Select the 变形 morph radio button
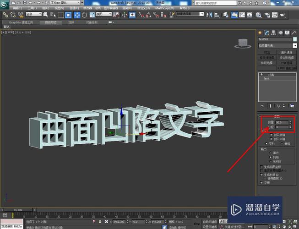This screenshot has height=229, width=299. (266, 143)
